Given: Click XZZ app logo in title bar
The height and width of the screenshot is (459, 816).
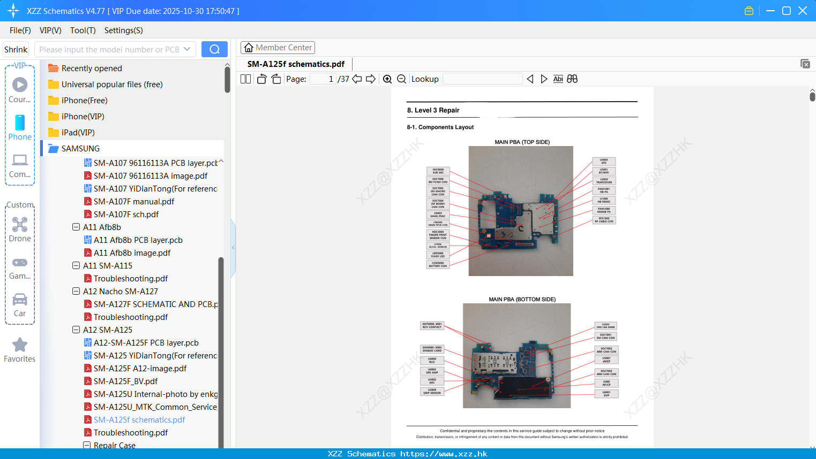Looking at the screenshot, I should [x=13, y=11].
